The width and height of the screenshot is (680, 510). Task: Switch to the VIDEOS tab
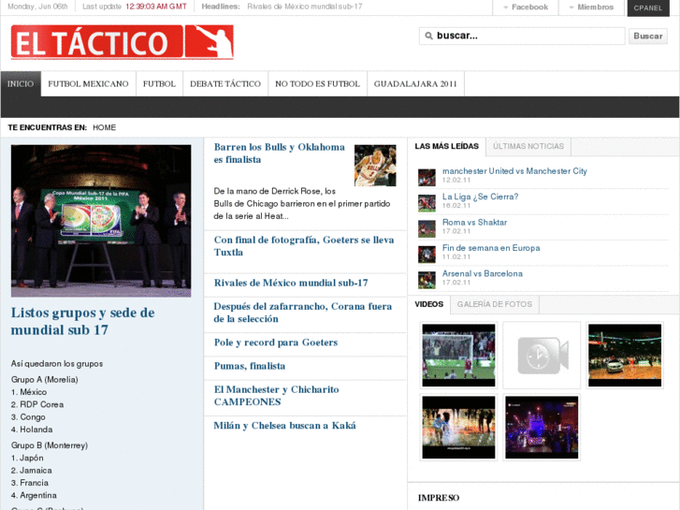pos(429,304)
